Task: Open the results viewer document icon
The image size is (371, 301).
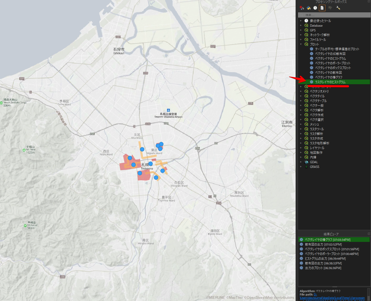Action: click(322, 8)
